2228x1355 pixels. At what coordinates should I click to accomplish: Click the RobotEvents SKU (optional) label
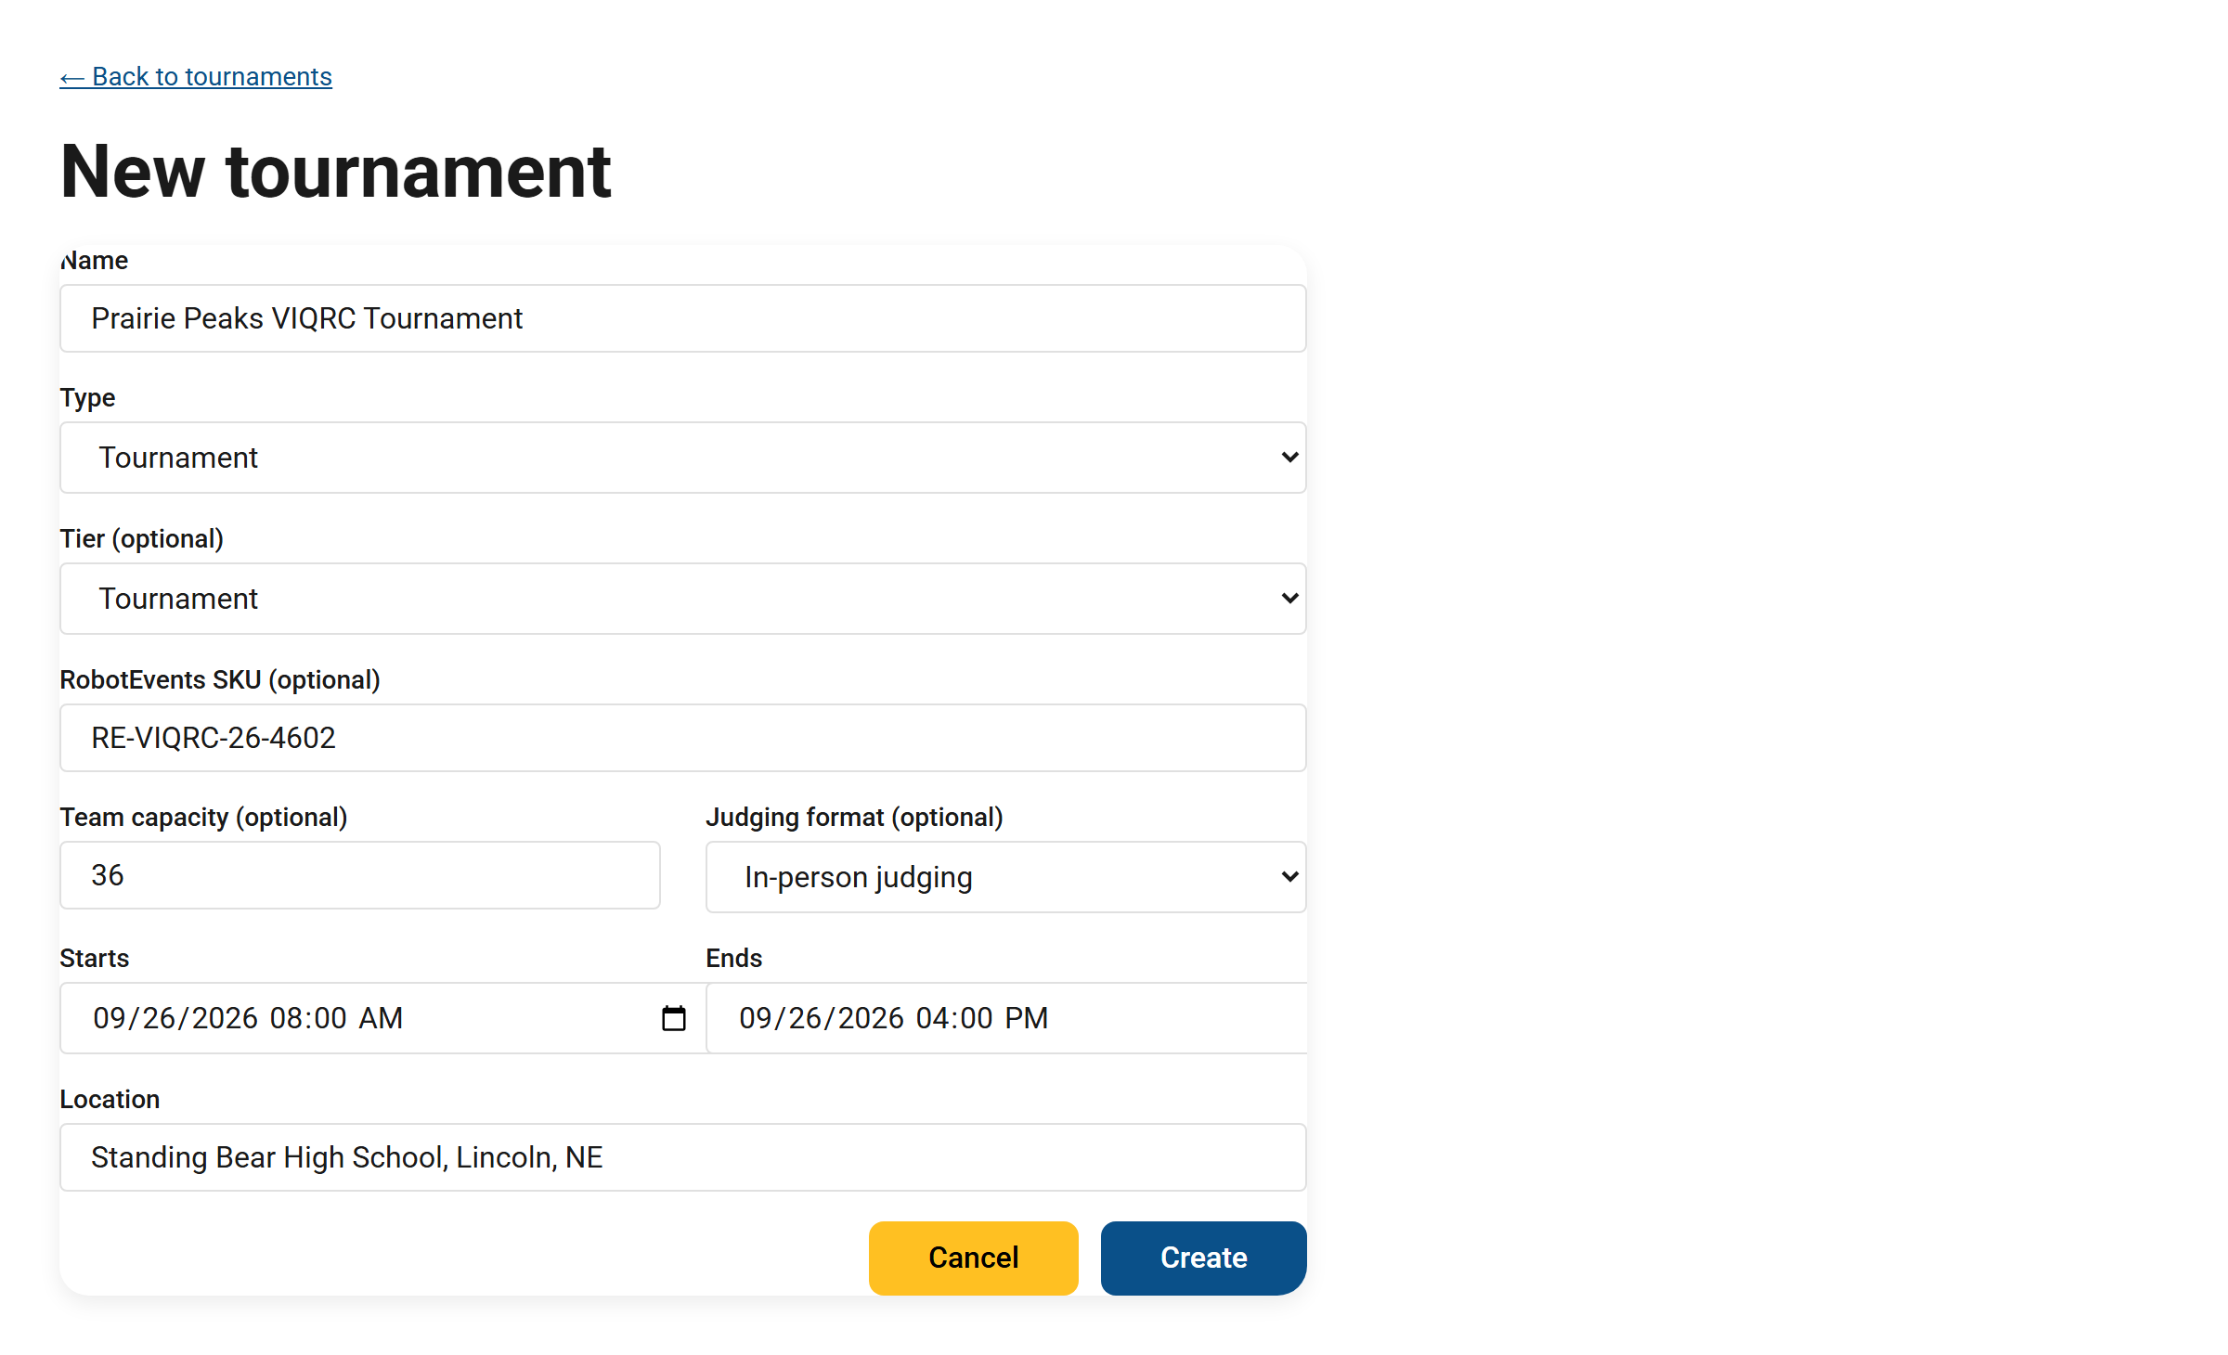pyautogui.click(x=220, y=679)
